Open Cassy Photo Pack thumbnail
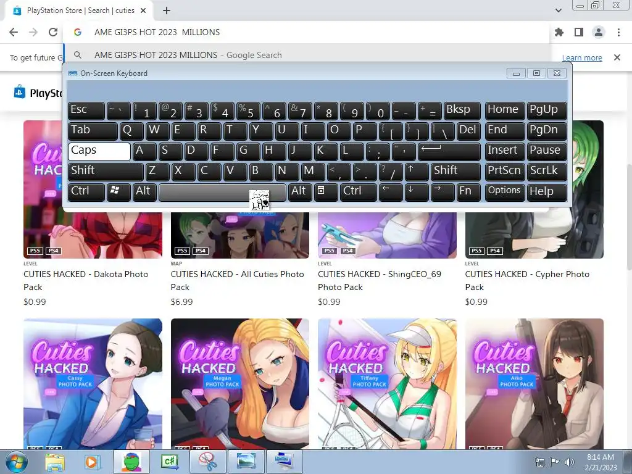 click(x=93, y=384)
